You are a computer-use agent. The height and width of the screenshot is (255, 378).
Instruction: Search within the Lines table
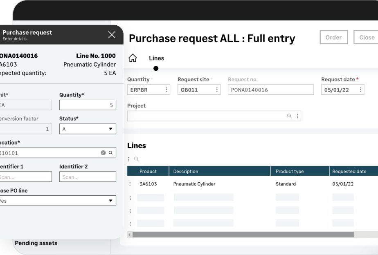click(137, 159)
